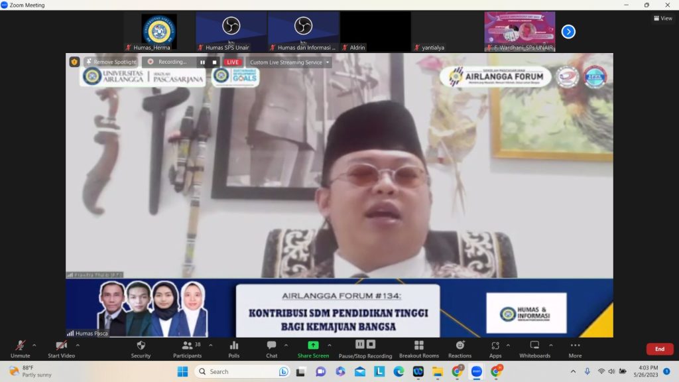This screenshot has width=679, height=382.
Task: Pause the recording in bottom toolbar
Action: point(360,344)
